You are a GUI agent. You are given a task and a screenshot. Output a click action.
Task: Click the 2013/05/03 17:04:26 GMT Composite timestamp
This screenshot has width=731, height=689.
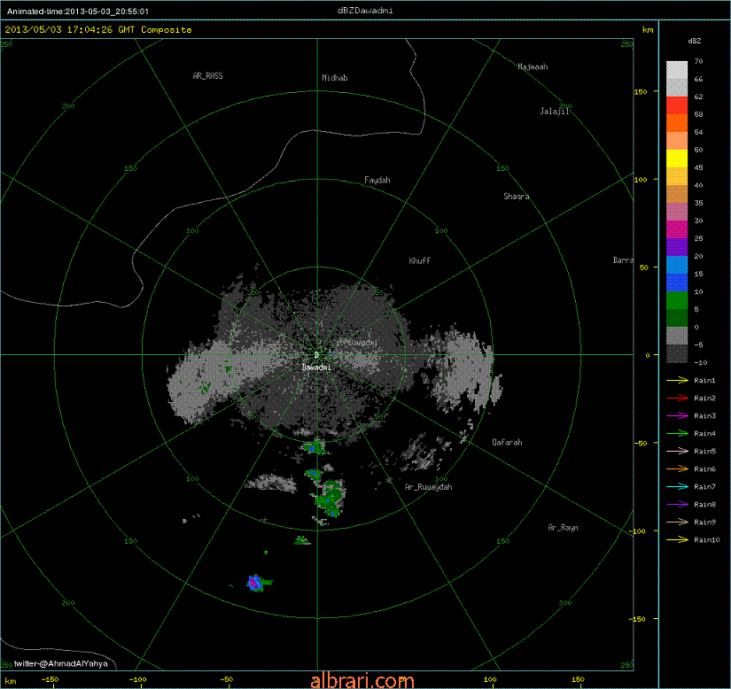pyautogui.click(x=97, y=30)
